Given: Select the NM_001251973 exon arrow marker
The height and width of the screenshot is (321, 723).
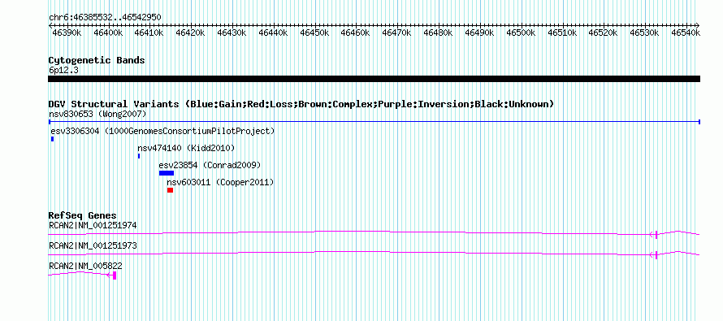Looking at the screenshot, I should click(x=654, y=254).
